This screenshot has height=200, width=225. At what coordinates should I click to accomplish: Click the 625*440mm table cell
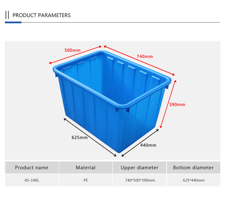tap(193, 180)
